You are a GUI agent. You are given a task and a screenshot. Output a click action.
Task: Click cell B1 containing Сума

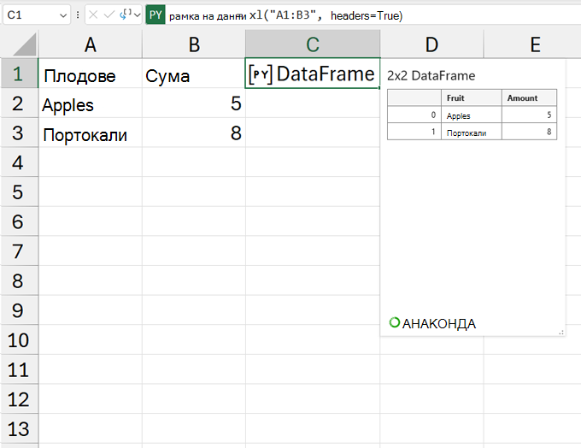194,74
